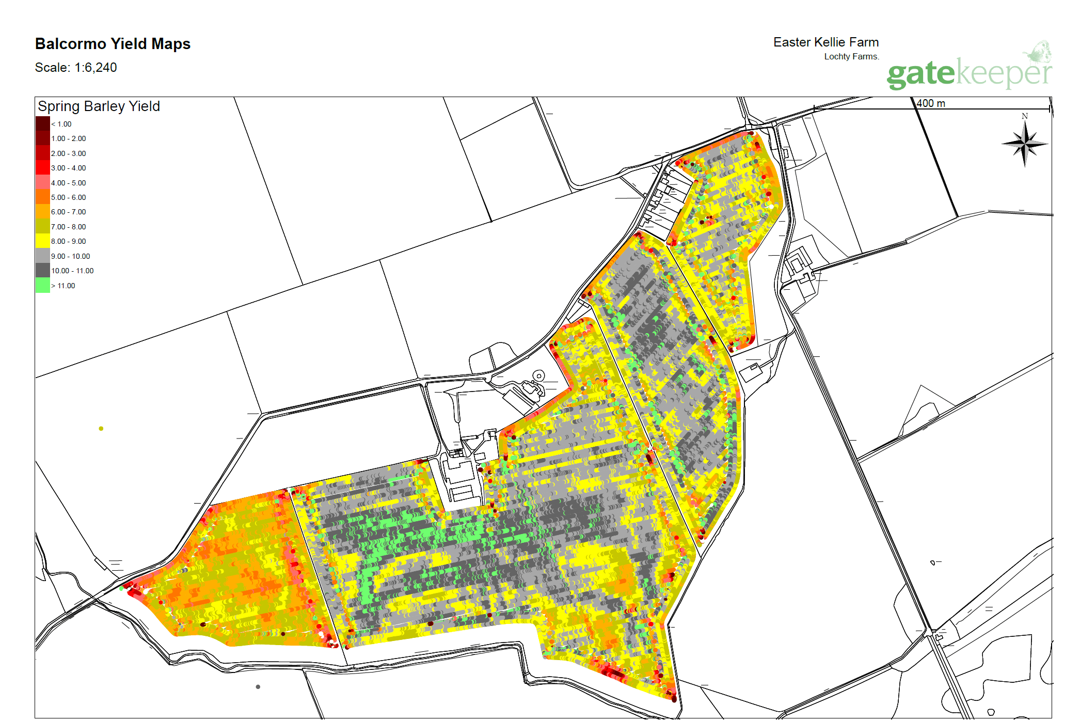Select the 3.00 - 4.00 red legend swatch
This screenshot has width=1080, height=720.
[43, 168]
